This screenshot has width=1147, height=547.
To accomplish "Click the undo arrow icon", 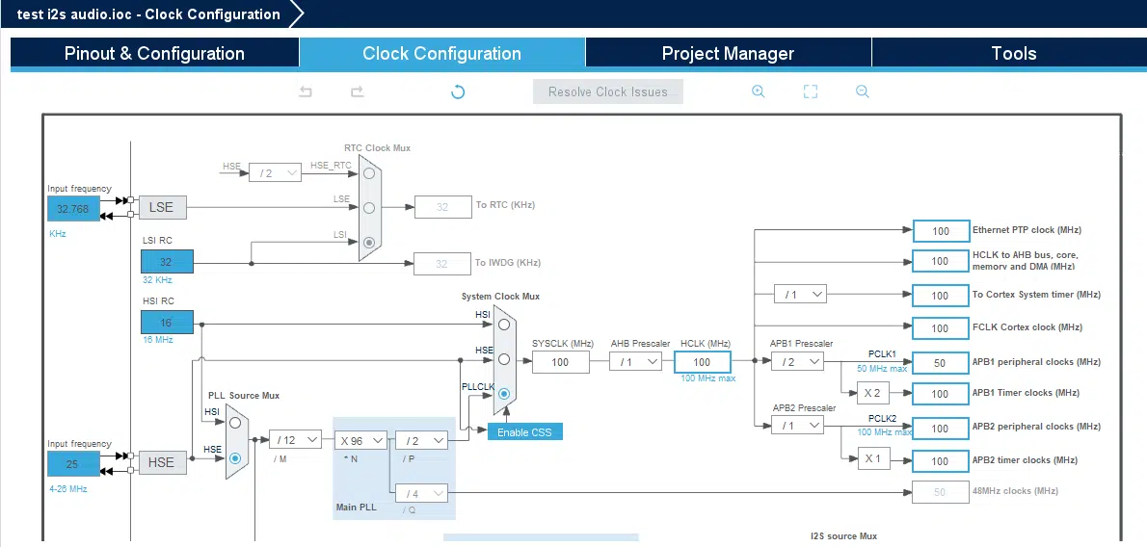I will [306, 91].
